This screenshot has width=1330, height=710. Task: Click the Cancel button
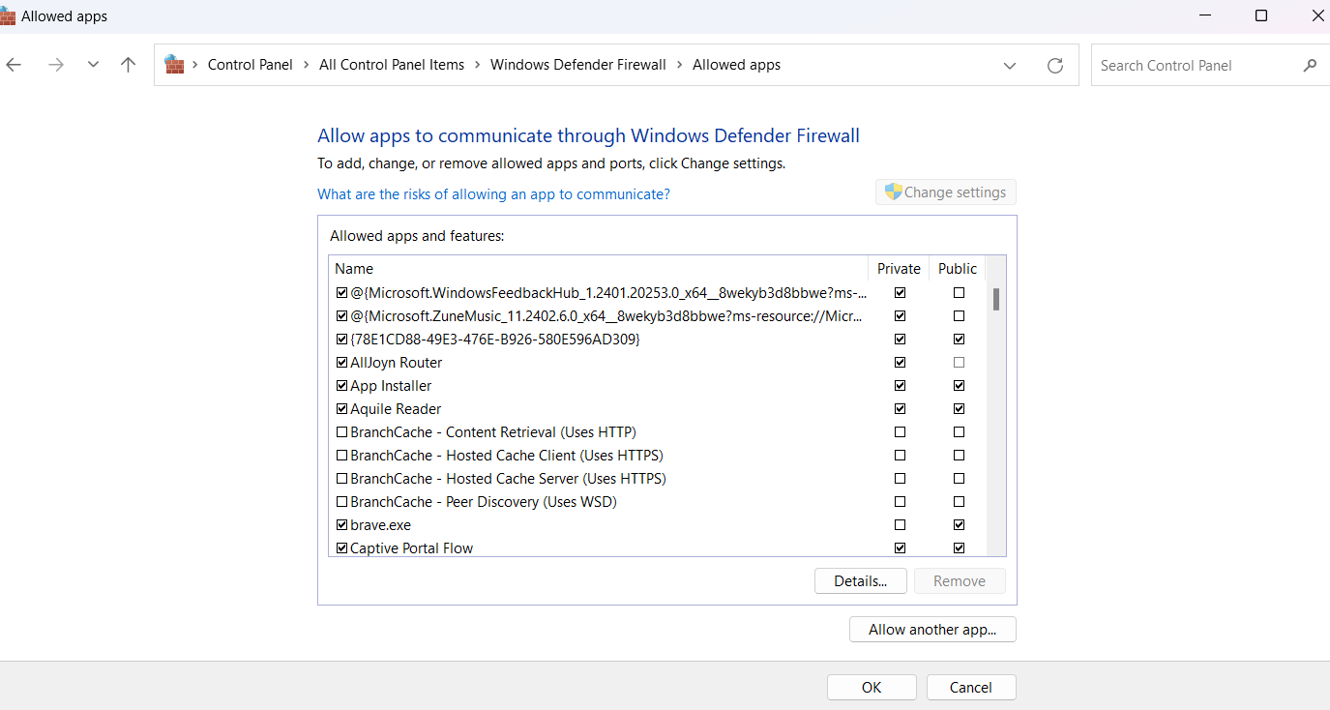(971, 687)
